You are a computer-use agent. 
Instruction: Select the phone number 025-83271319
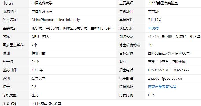pos(159,70)
